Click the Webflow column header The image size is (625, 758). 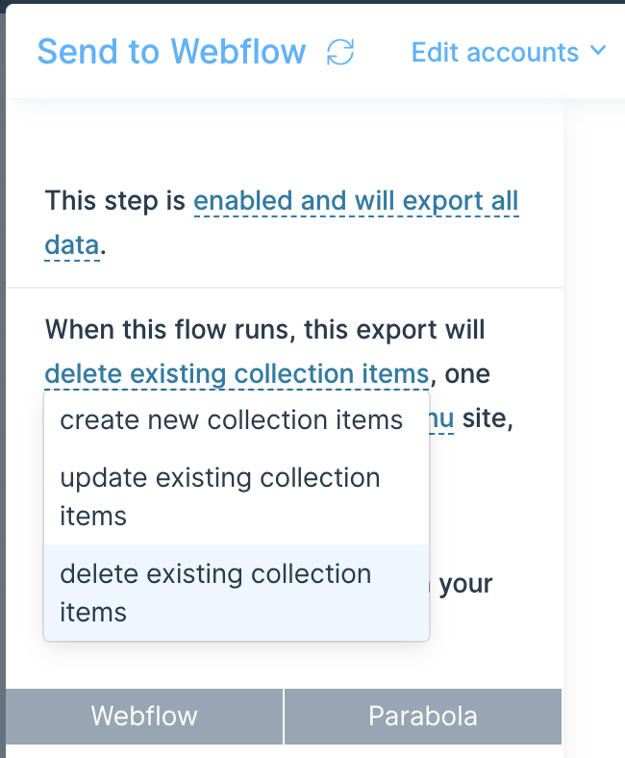coord(144,716)
